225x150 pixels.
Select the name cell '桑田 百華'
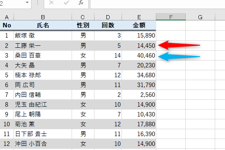tap(43, 55)
